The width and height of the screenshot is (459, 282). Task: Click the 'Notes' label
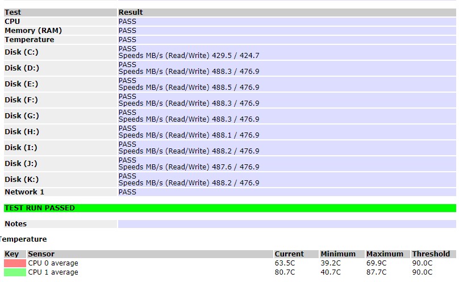16,224
